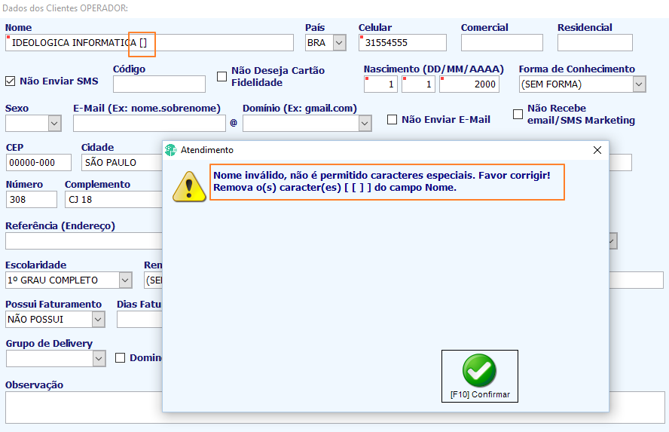Click the Atendimento dialog app icon
Screen dimensions: 669x432
click(x=171, y=150)
